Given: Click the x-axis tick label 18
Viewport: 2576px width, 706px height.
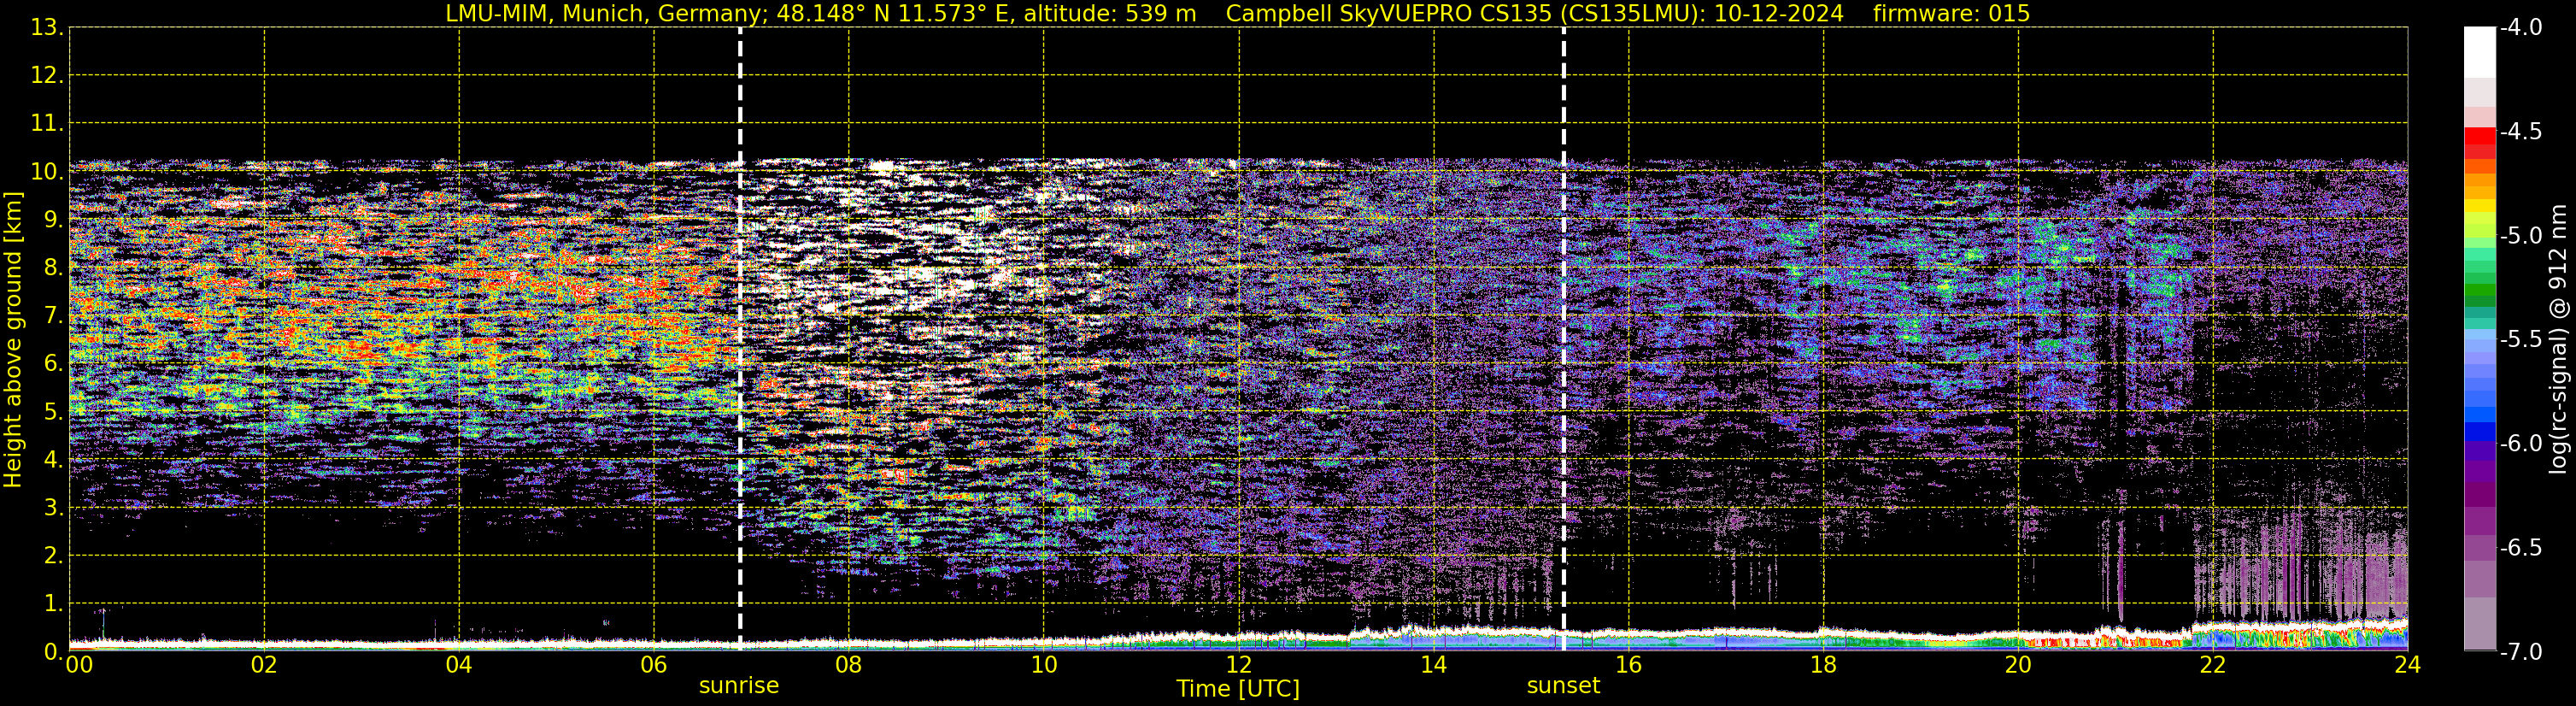Looking at the screenshot, I should 1824,665.
